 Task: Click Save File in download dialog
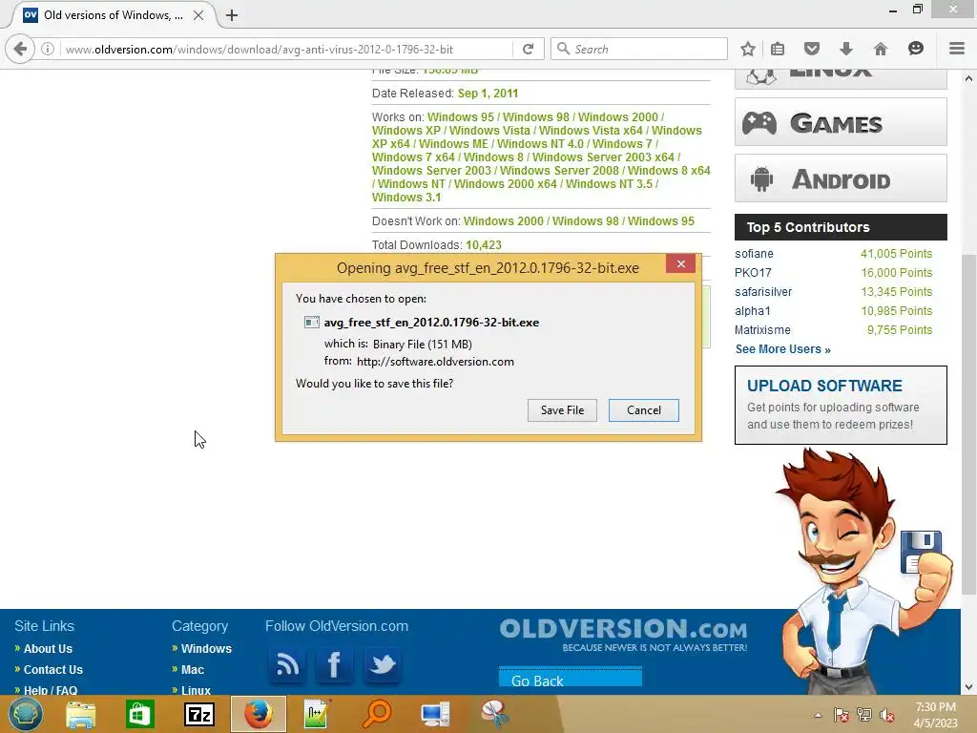(x=562, y=410)
